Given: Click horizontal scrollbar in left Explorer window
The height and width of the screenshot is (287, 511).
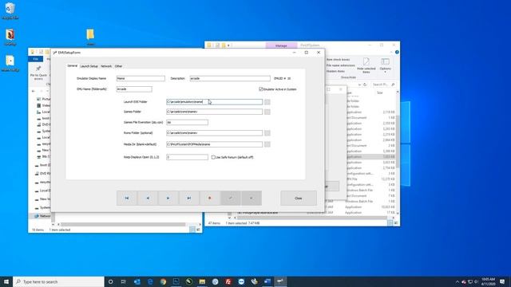Looking at the screenshot, I should coord(123,224).
